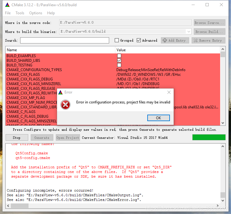Enable the BUILD_EXAMPLES checkbox
This screenshot has width=231, height=214.
coord(119,56)
